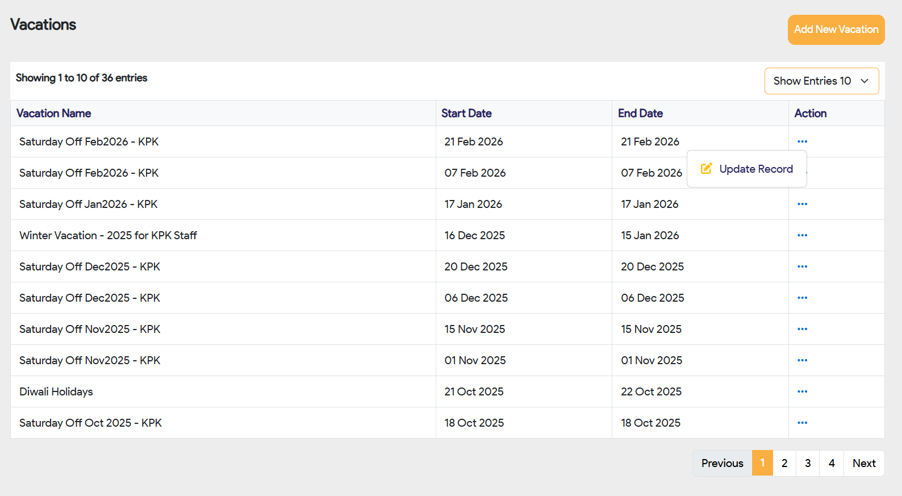Screen dimensions: 902x496
Task: Click ellipsis icon for 20 Dec 2025 vacation
Action: [802, 266]
